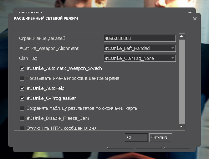Click the scrollbar up arrow
This screenshot has height=159, width=209.
click(182, 36)
